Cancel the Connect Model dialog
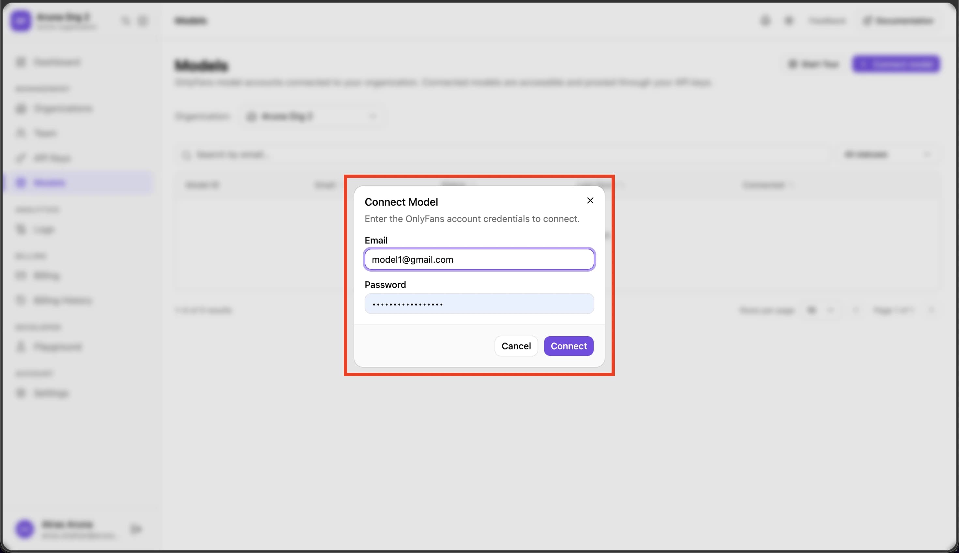 (x=516, y=346)
